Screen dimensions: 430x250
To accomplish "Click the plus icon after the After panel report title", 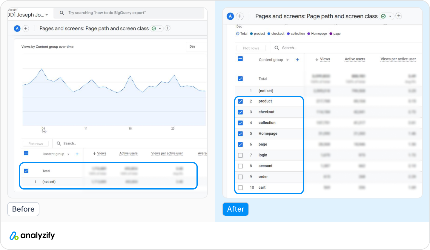I will coord(399,16).
